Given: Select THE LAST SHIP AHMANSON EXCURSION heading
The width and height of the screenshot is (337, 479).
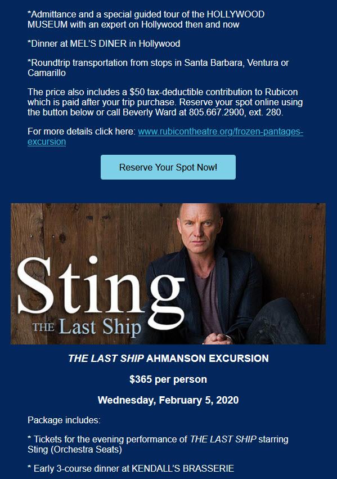Looking at the screenshot, I should click(x=168, y=359).
